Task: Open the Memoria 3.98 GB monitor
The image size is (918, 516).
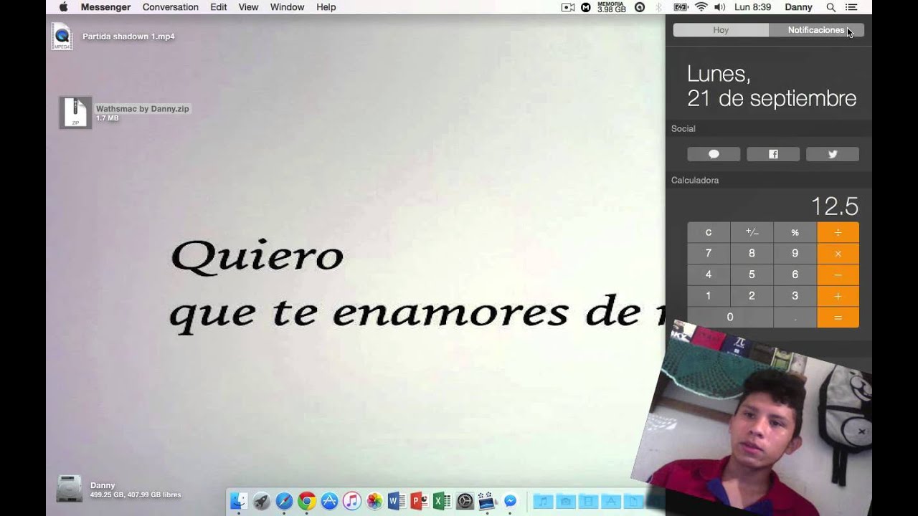Action: pos(611,7)
